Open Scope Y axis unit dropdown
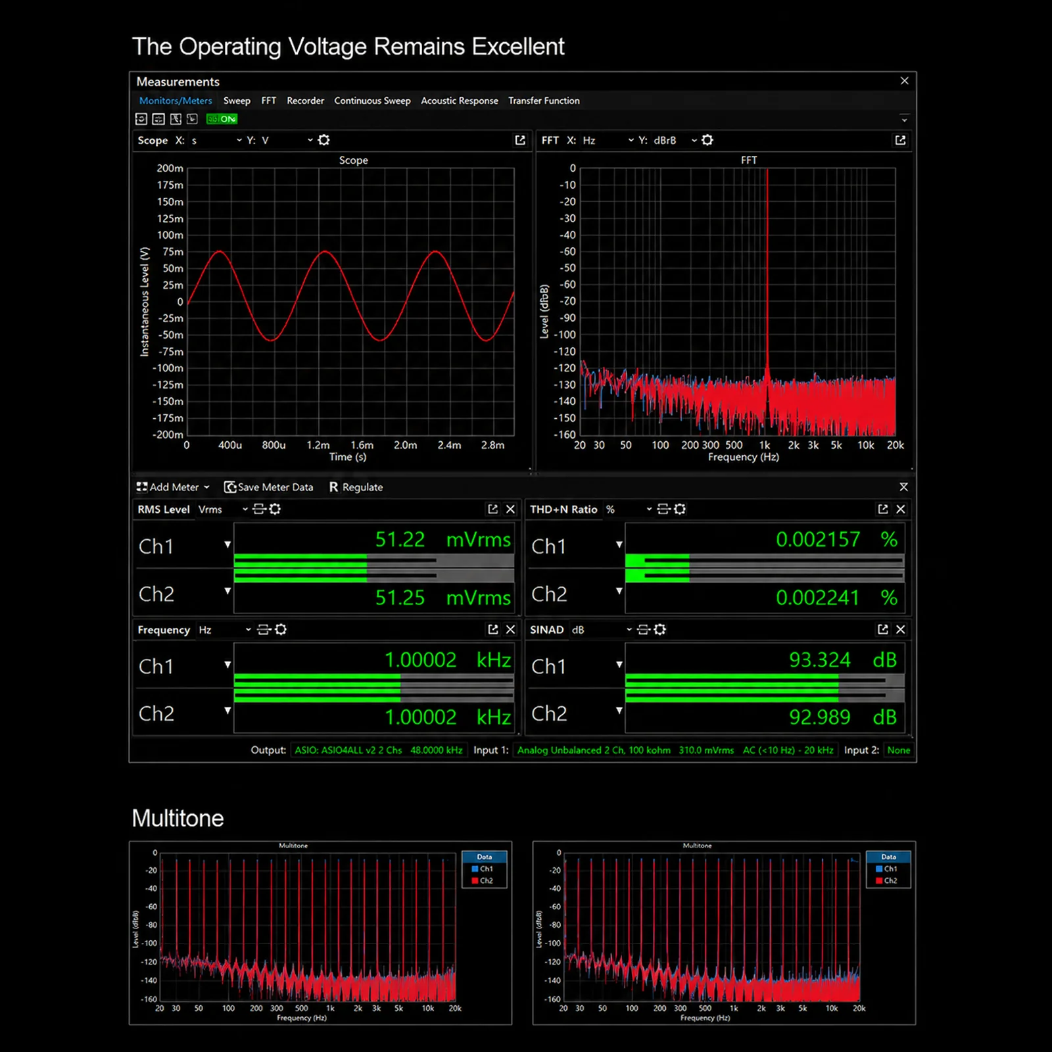The height and width of the screenshot is (1052, 1052). [x=287, y=140]
